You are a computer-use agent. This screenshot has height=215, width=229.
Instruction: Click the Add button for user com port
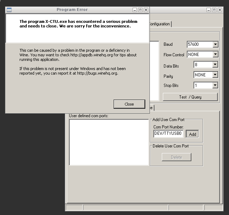coord(192,134)
